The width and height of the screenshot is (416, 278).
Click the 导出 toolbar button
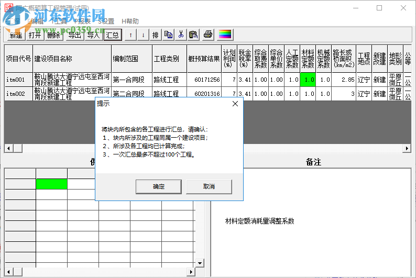[74, 35]
